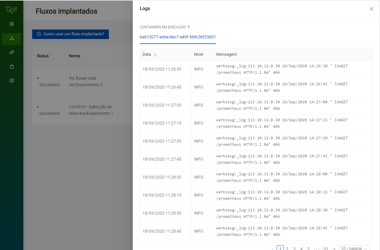
Task: Click 'CONTAINERS EM EXECUÇÃO: 1' label
Action: 165,27
